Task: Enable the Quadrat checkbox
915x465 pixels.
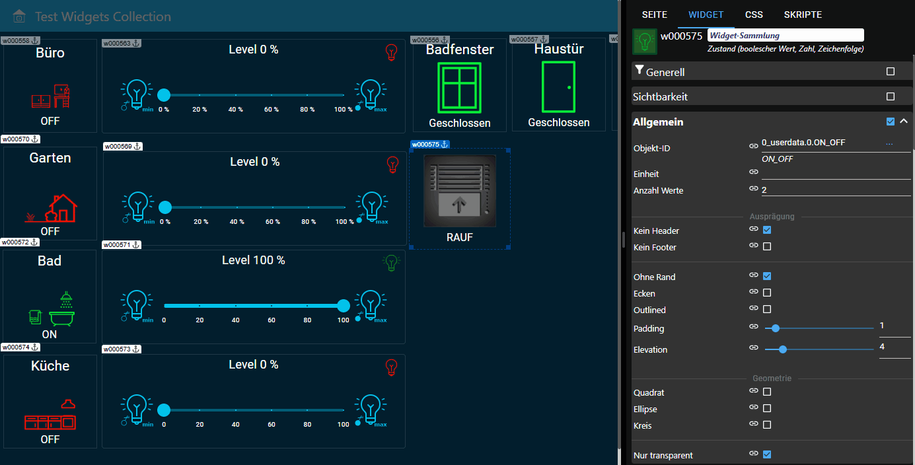Action: (767, 392)
